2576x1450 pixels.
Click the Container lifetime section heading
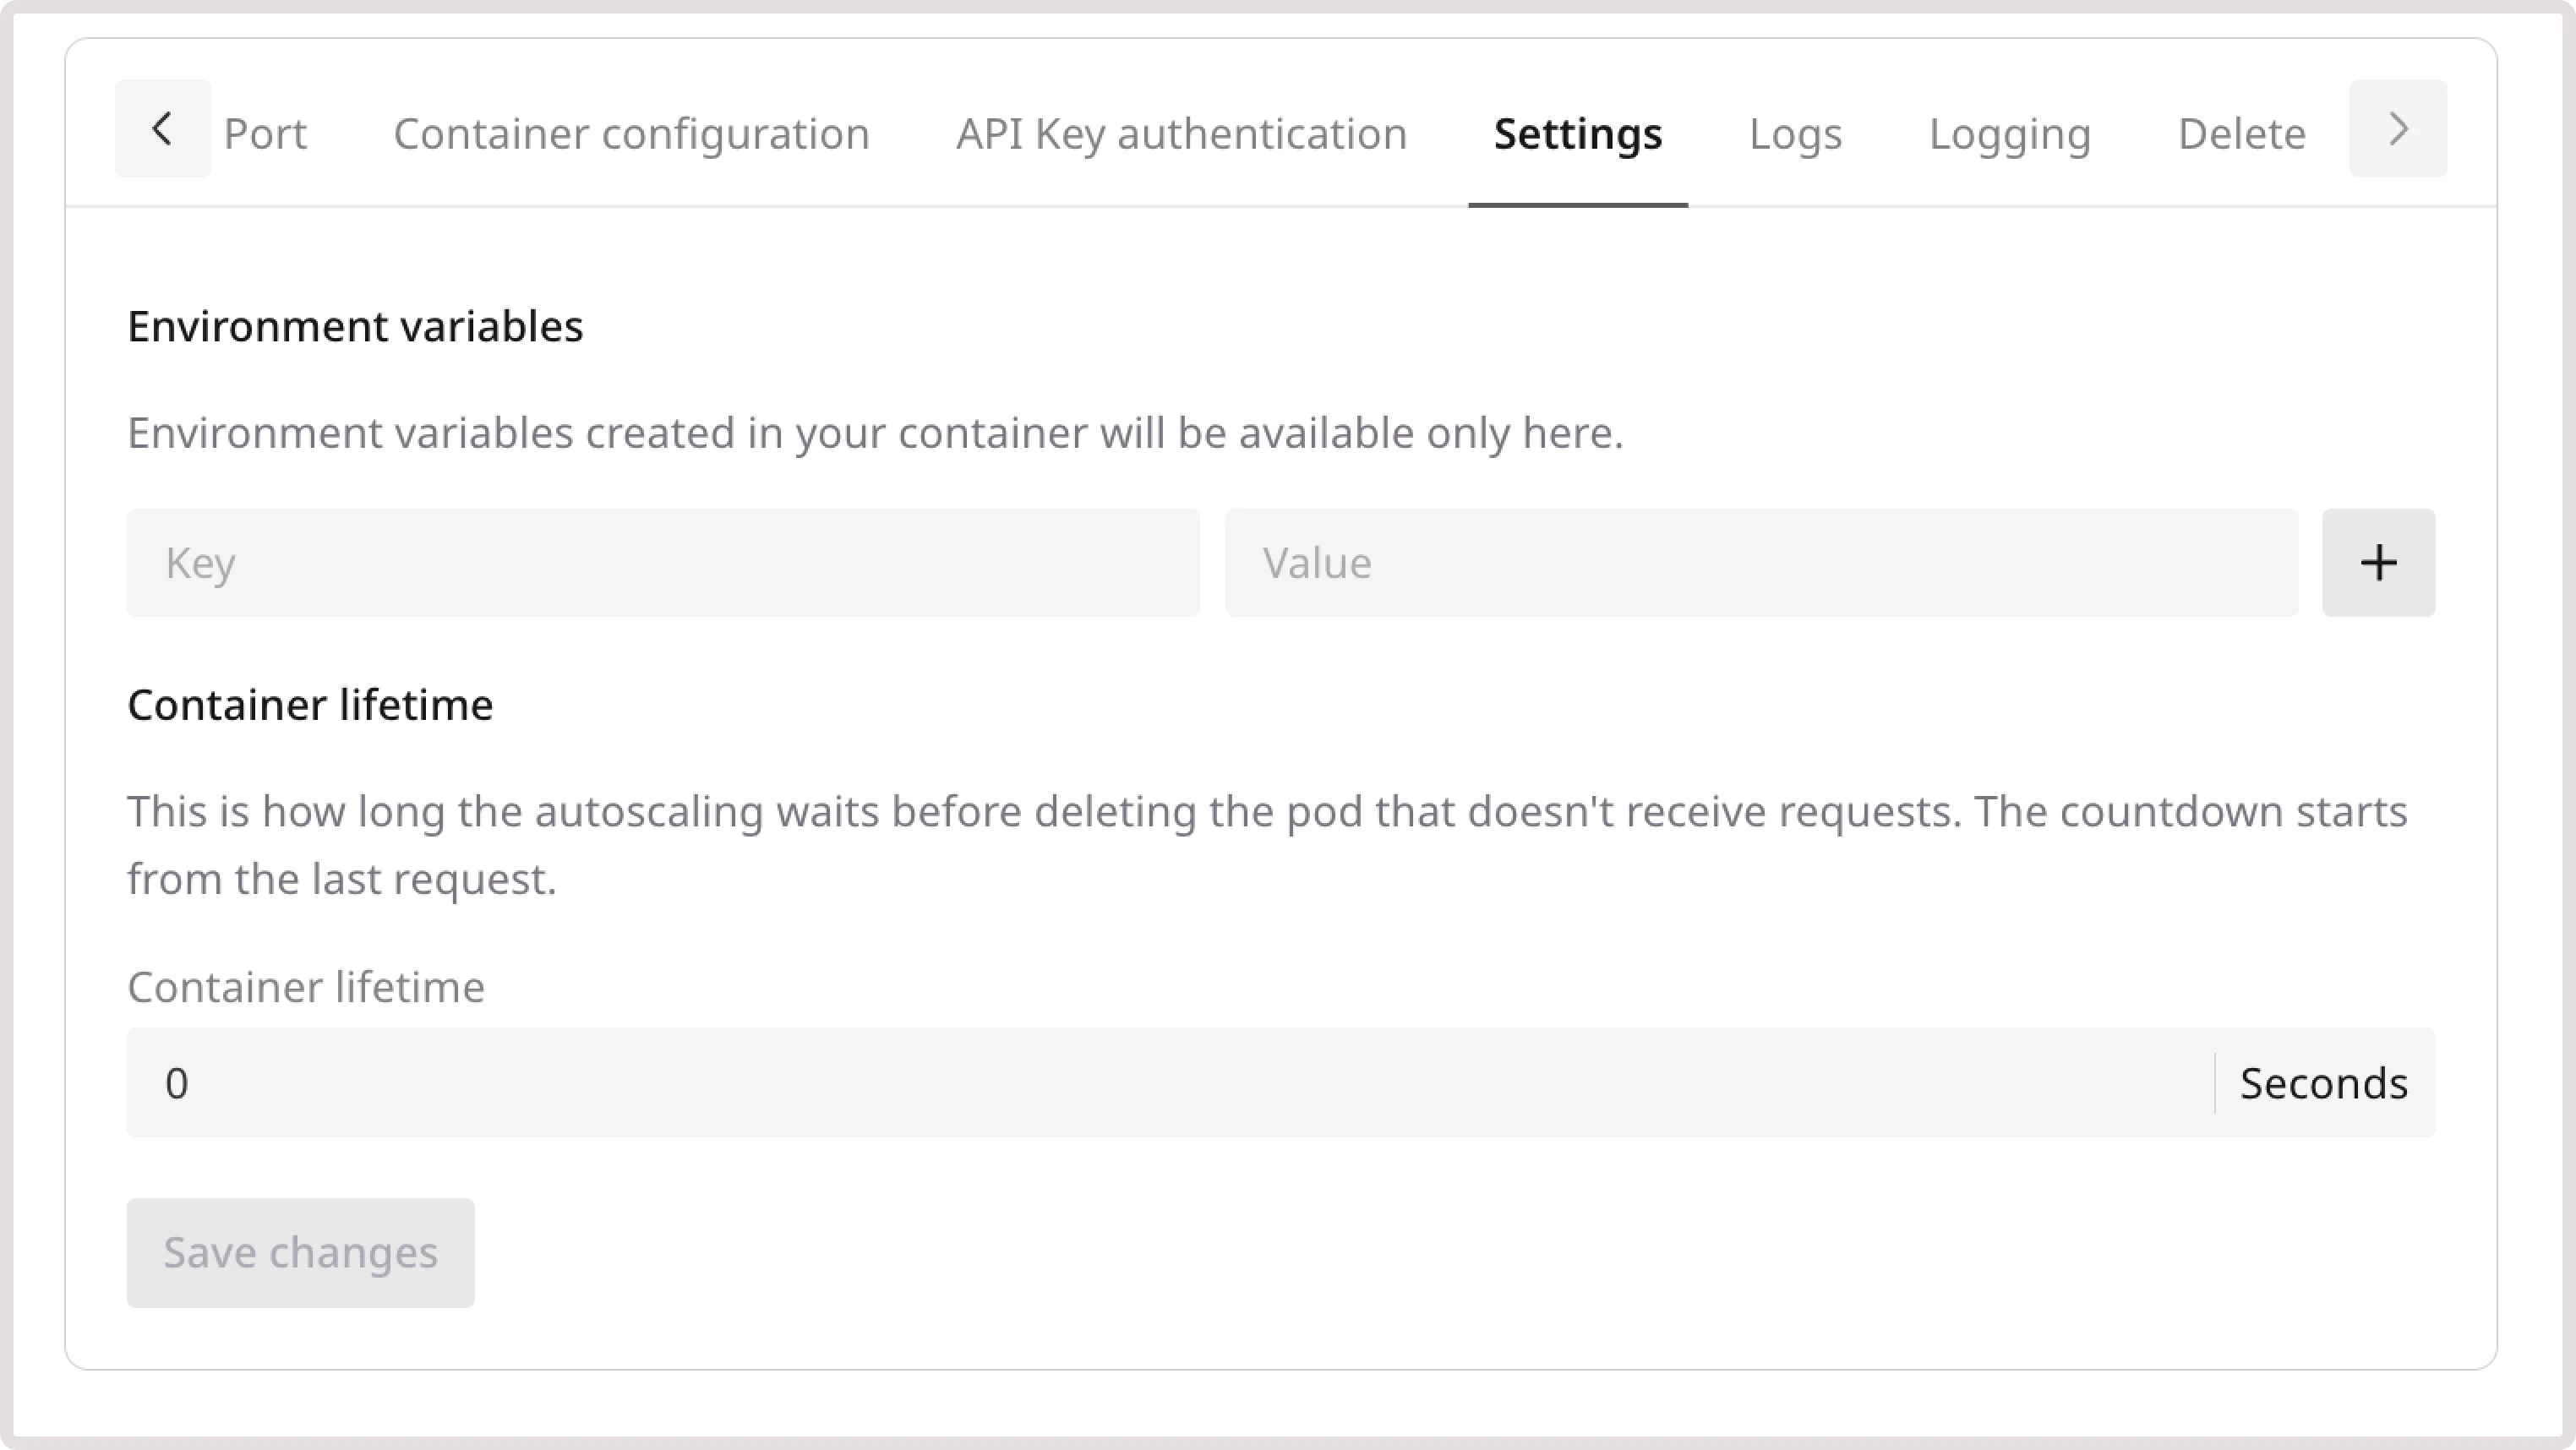(x=309, y=704)
